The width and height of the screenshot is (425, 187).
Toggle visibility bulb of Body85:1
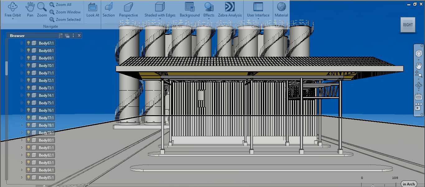(x=28, y=177)
